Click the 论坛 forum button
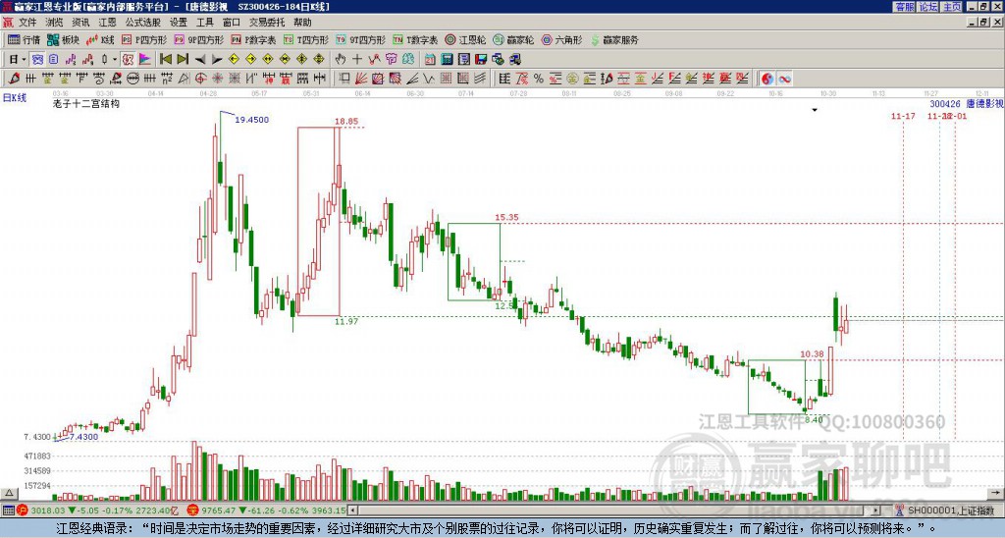 pyautogui.click(x=927, y=7)
